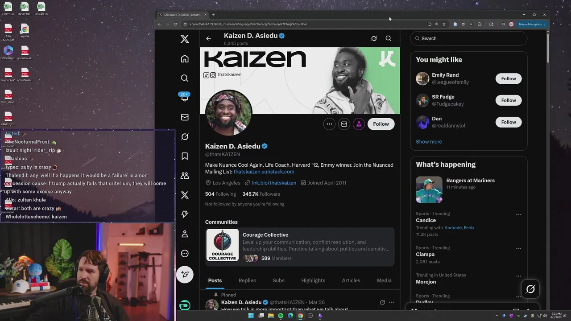This screenshot has height=321, width=571.
Task: Open thatskaizen.substack.com link in bio
Action: (264, 172)
